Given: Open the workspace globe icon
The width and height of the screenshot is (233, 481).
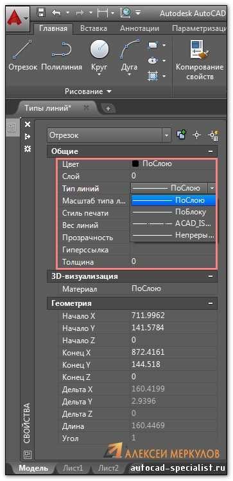Looking at the screenshot, I should tap(125, 13).
